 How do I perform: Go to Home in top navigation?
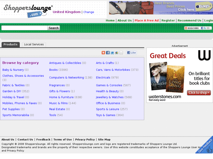pos(110,20)
